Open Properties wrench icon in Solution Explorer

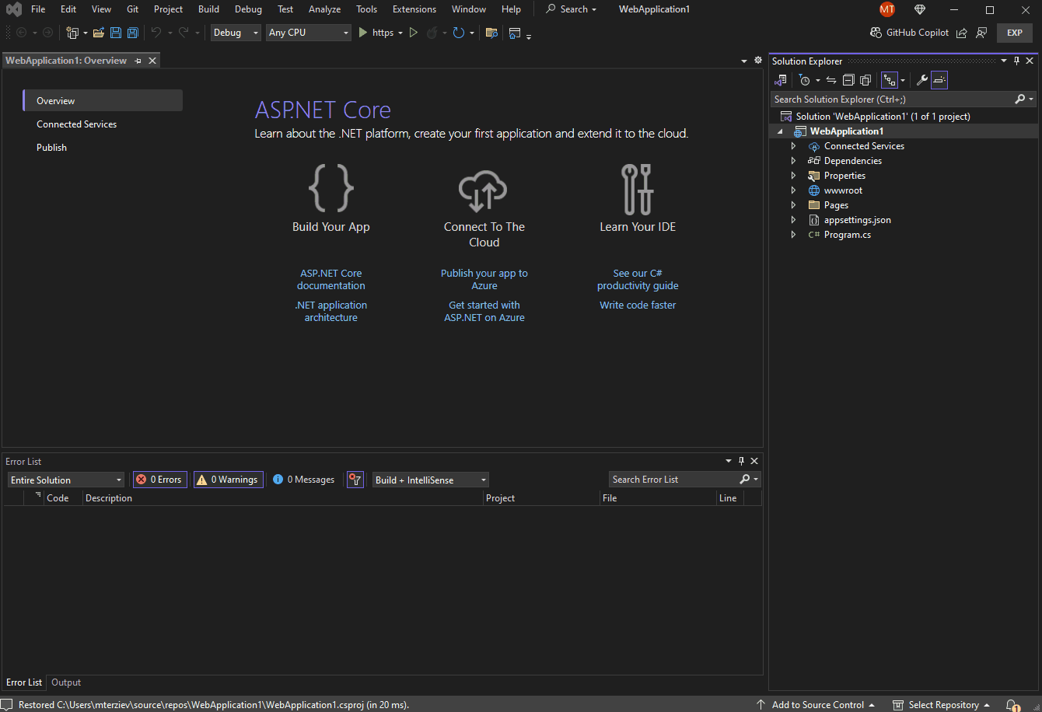(922, 80)
